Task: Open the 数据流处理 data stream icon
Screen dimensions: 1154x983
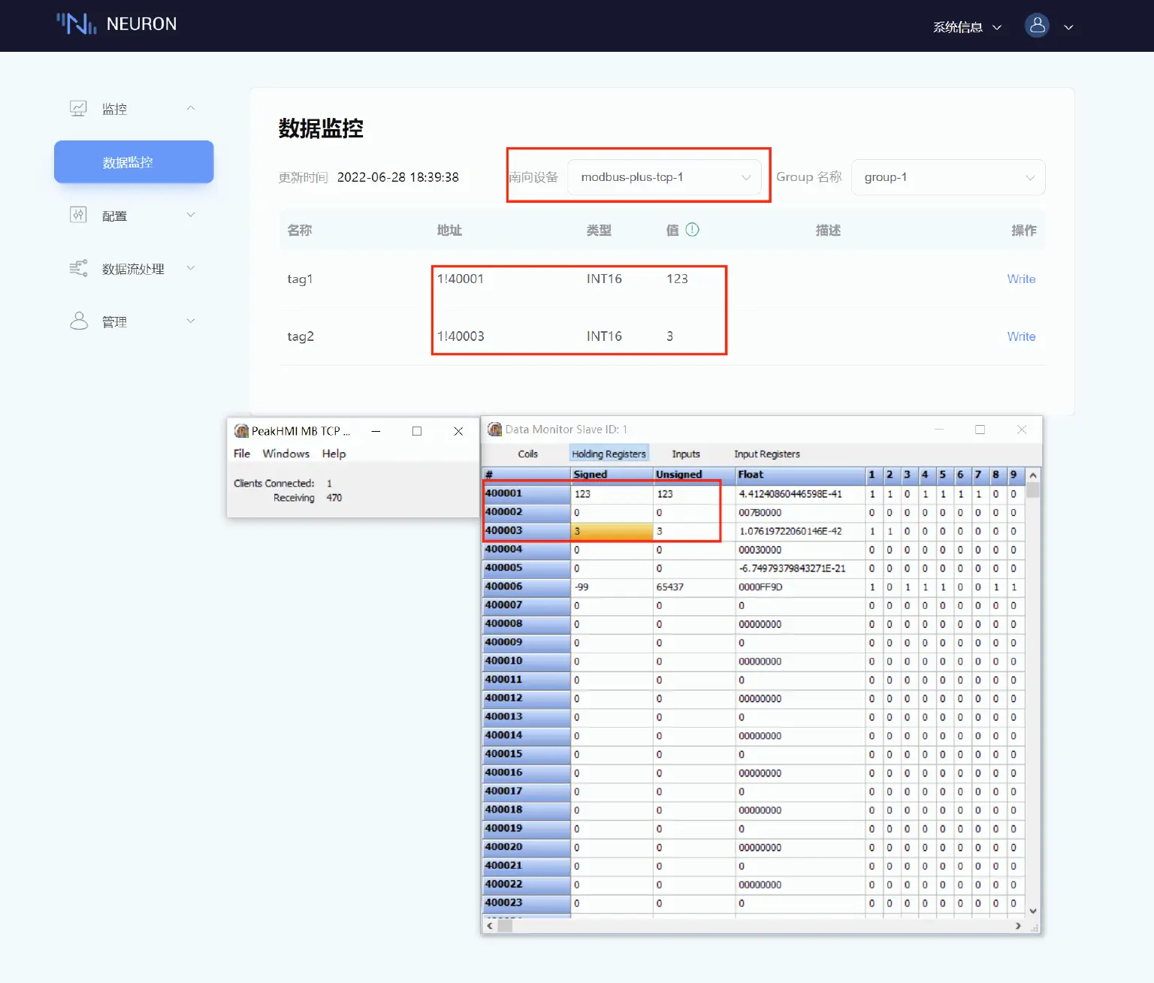Action: 78,268
